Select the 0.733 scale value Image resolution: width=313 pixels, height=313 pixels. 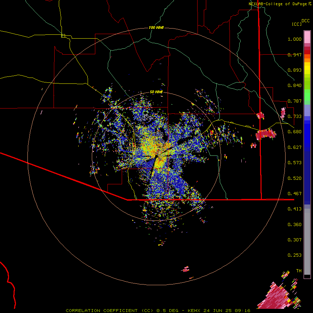[295, 117]
